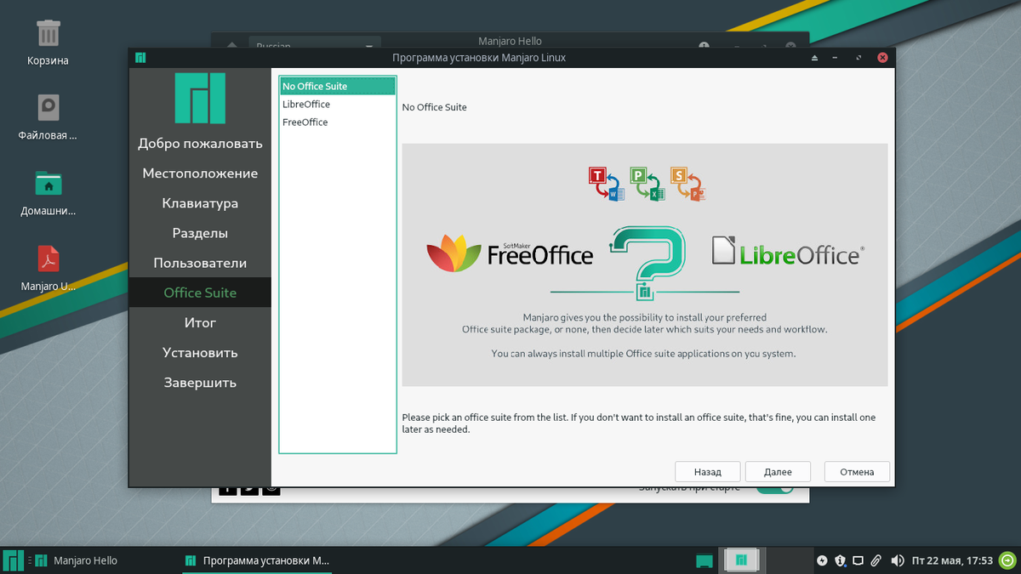Go to the Местоположение step
Viewport: 1021px width, 574px height.
pyautogui.click(x=200, y=173)
